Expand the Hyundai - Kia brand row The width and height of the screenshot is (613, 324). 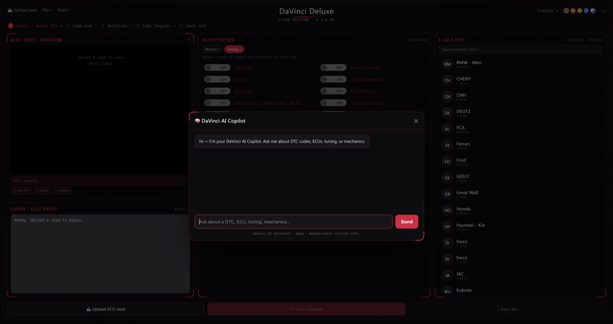click(x=520, y=227)
